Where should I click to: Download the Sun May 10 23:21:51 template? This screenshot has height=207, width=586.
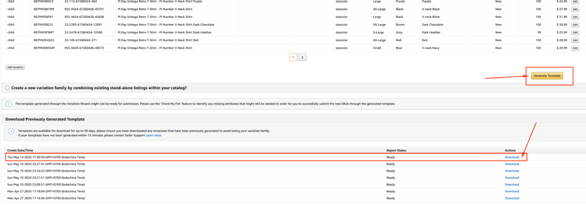(512, 177)
